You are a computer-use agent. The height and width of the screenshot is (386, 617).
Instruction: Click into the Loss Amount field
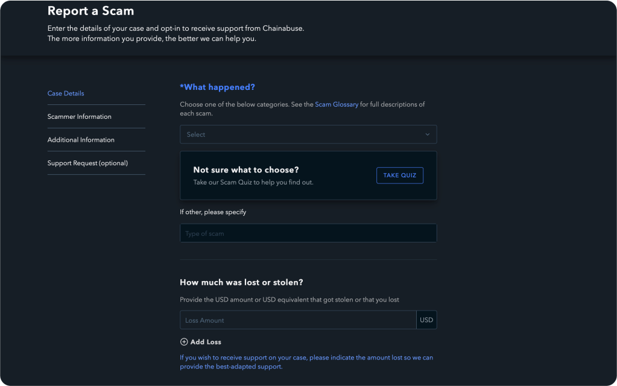pos(298,320)
